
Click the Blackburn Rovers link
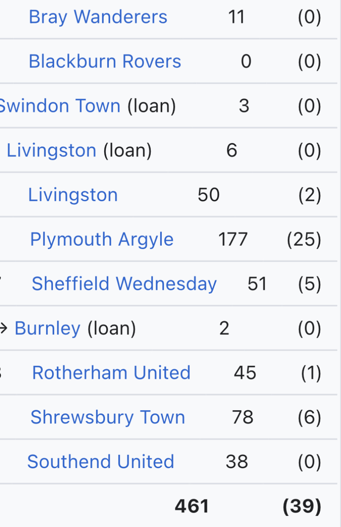point(105,62)
